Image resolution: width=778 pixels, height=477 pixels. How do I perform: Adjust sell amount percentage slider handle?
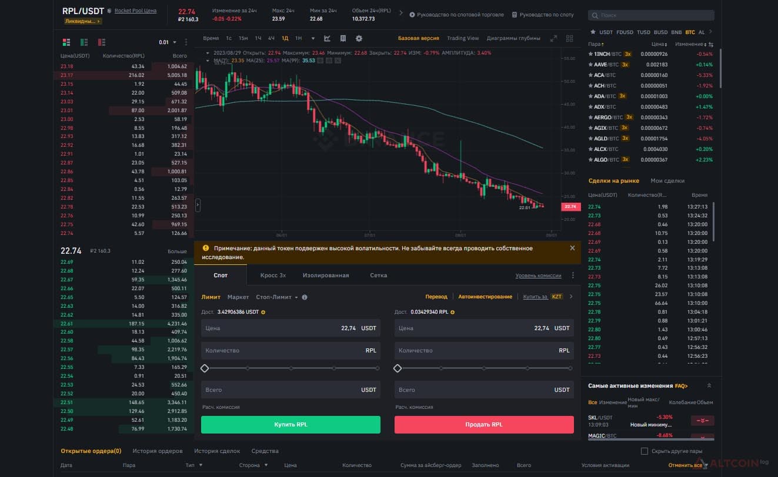click(398, 368)
